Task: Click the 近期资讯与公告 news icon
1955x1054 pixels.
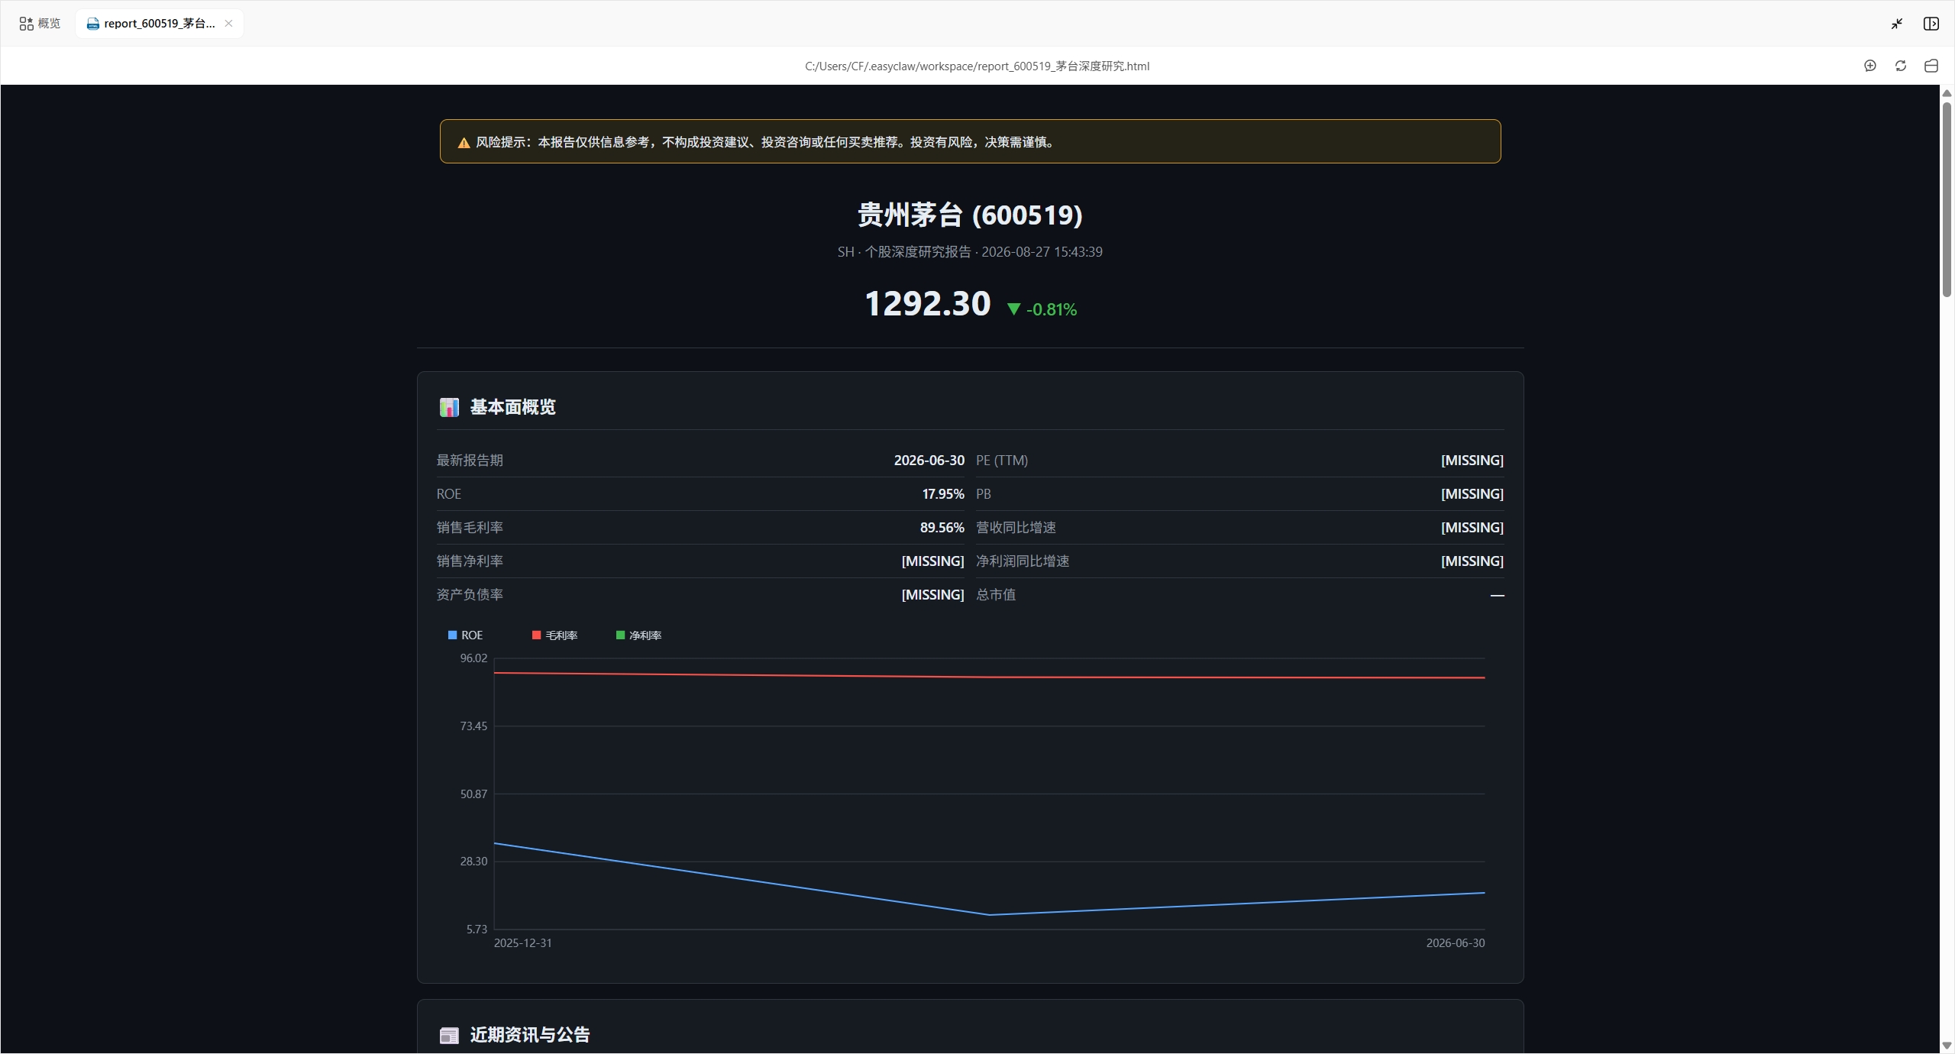Action: point(449,1036)
